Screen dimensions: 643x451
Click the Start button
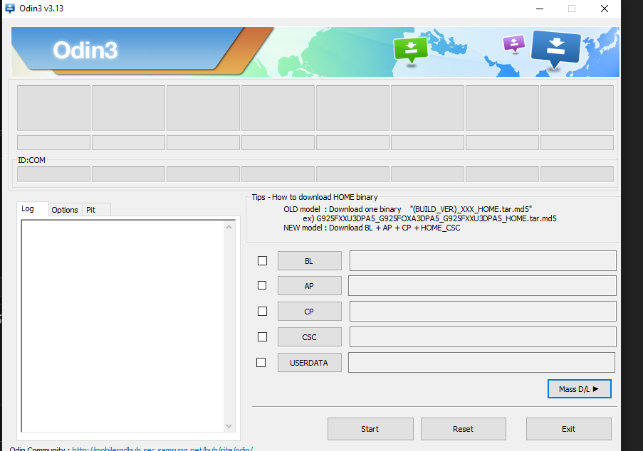click(x=370, y=429)
